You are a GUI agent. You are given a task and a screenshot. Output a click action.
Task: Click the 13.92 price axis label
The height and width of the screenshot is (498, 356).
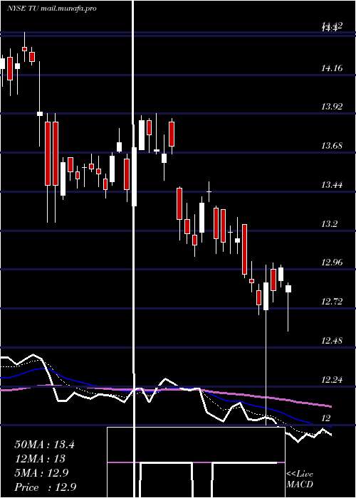point(332,107)
